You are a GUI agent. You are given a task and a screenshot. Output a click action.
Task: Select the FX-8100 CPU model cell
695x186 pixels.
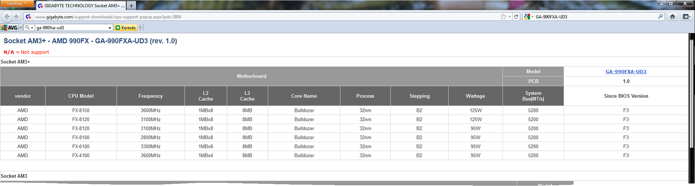point(81,138)
